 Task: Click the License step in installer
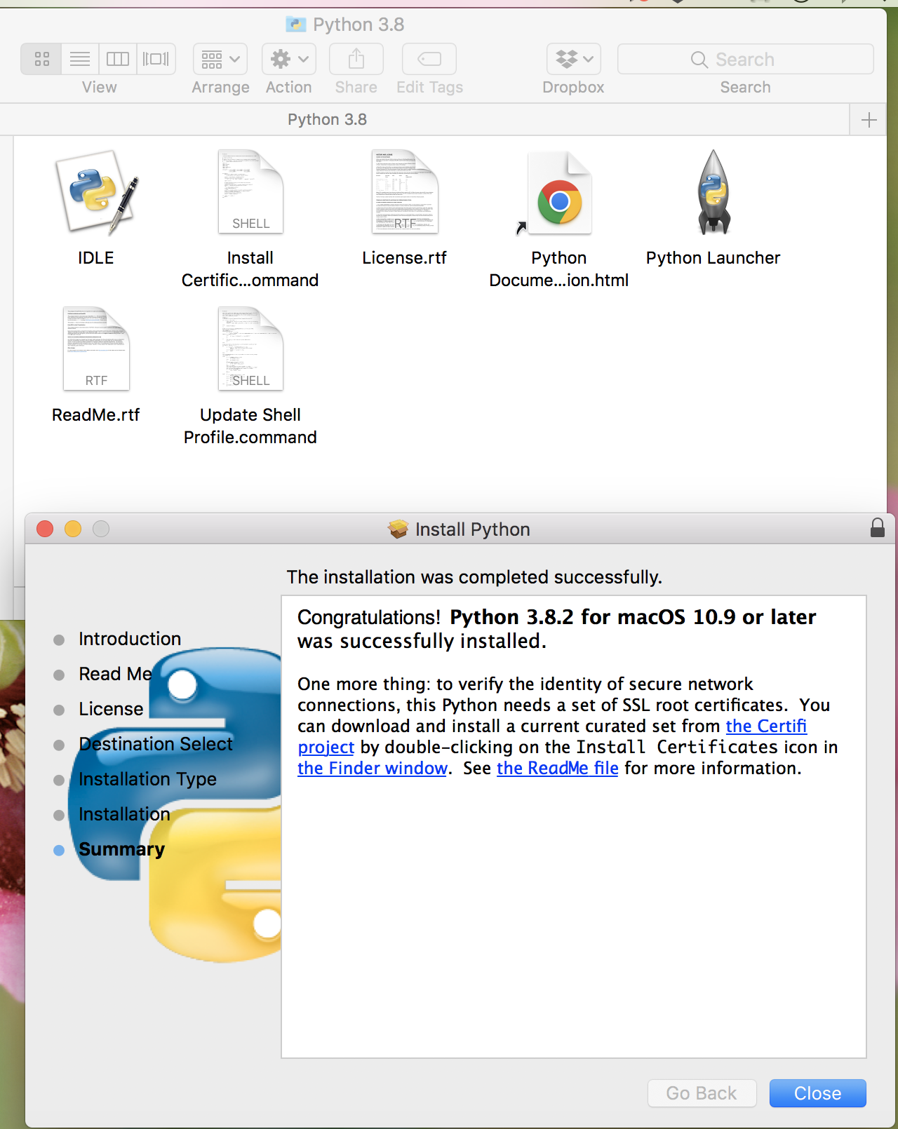coord(111,709)
